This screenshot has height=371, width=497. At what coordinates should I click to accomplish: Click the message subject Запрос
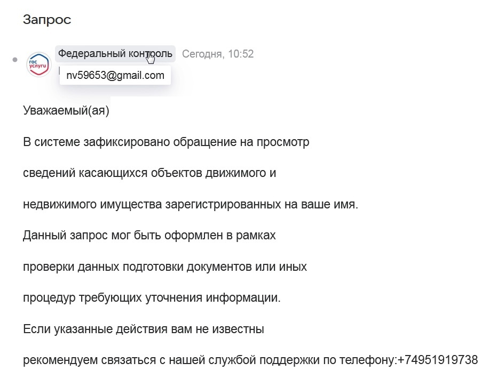pyautogui.click(x=47, y=20)
